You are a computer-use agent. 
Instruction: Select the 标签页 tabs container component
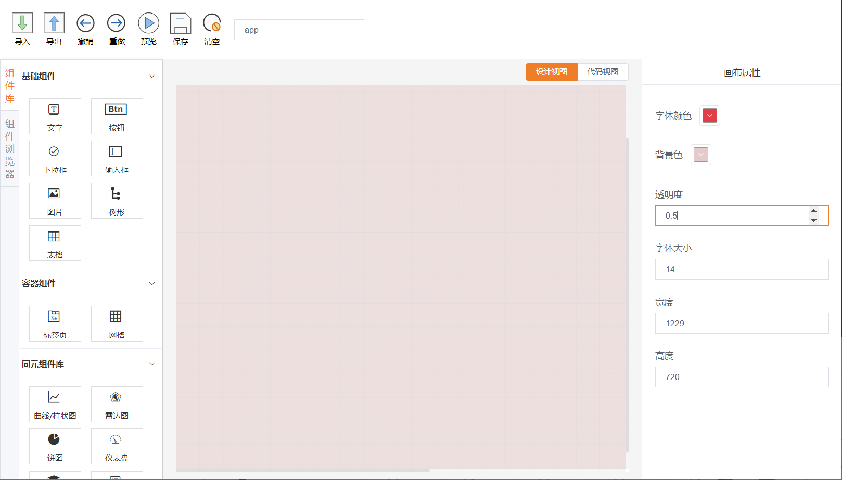(x=55, y=324)
